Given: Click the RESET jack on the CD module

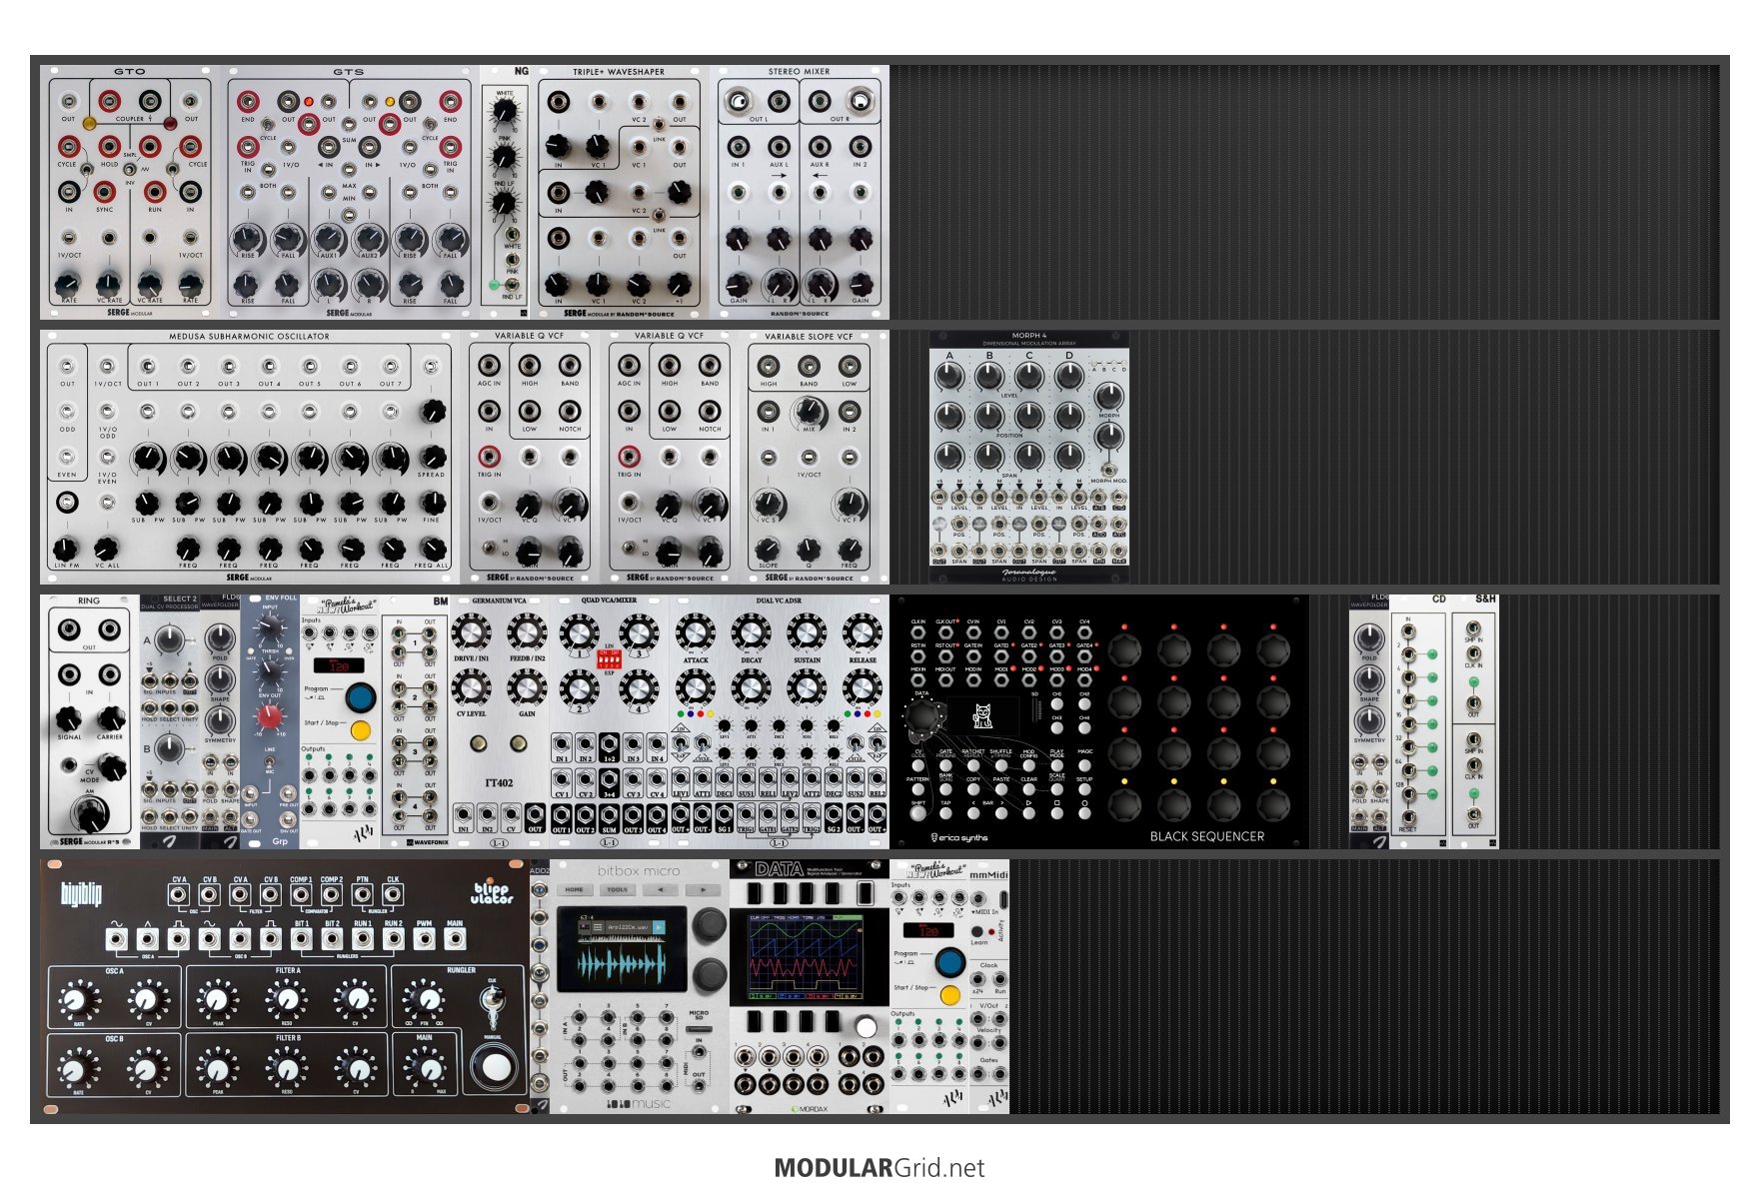Looking at the screenshot, I should coord(1408,817).
